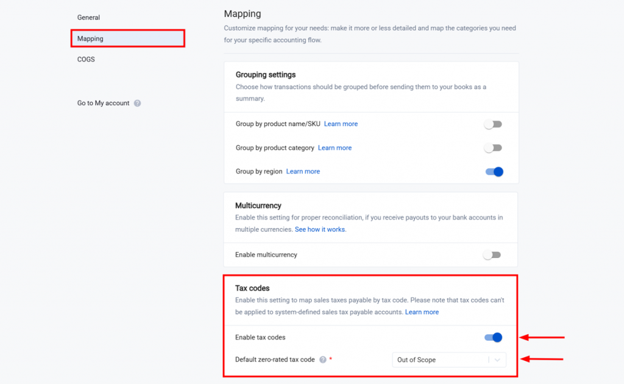Image resolution: width=624 pixels, height=384 pixels.
Task: Click the See how it works link
Action: click(320, 229)
